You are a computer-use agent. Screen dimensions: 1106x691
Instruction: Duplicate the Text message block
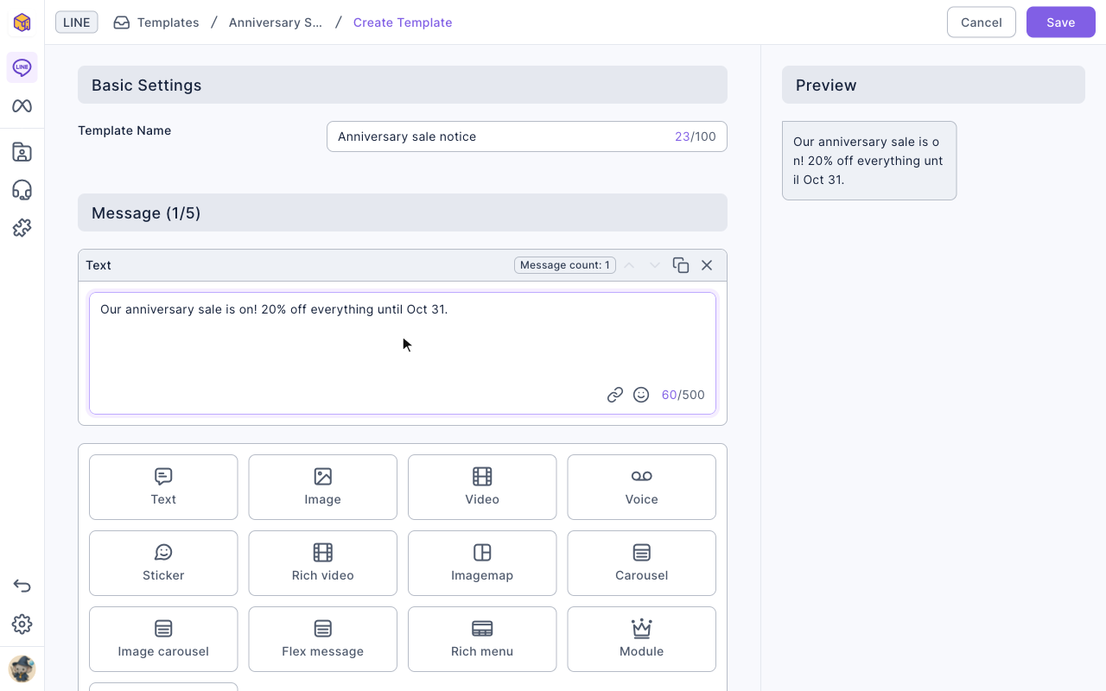click(x=681, y=265)
